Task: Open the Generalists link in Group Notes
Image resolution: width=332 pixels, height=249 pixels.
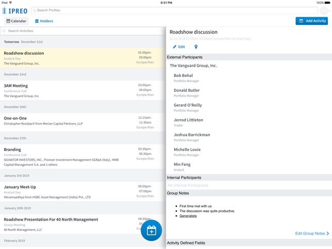Action: [188, 216]
